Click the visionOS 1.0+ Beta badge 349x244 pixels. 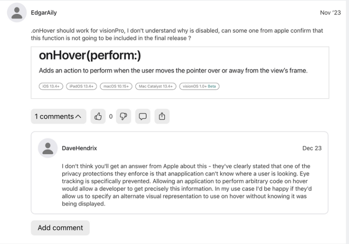pos(199,86)
